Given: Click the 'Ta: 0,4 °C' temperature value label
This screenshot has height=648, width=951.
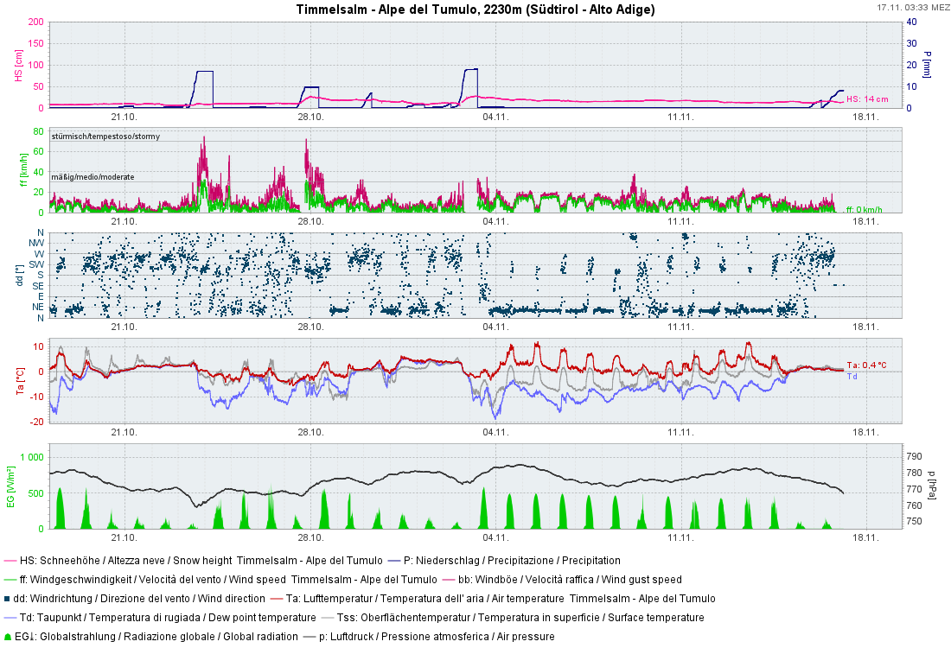Looking at the screenshot, I should click(x=866, y=365).
